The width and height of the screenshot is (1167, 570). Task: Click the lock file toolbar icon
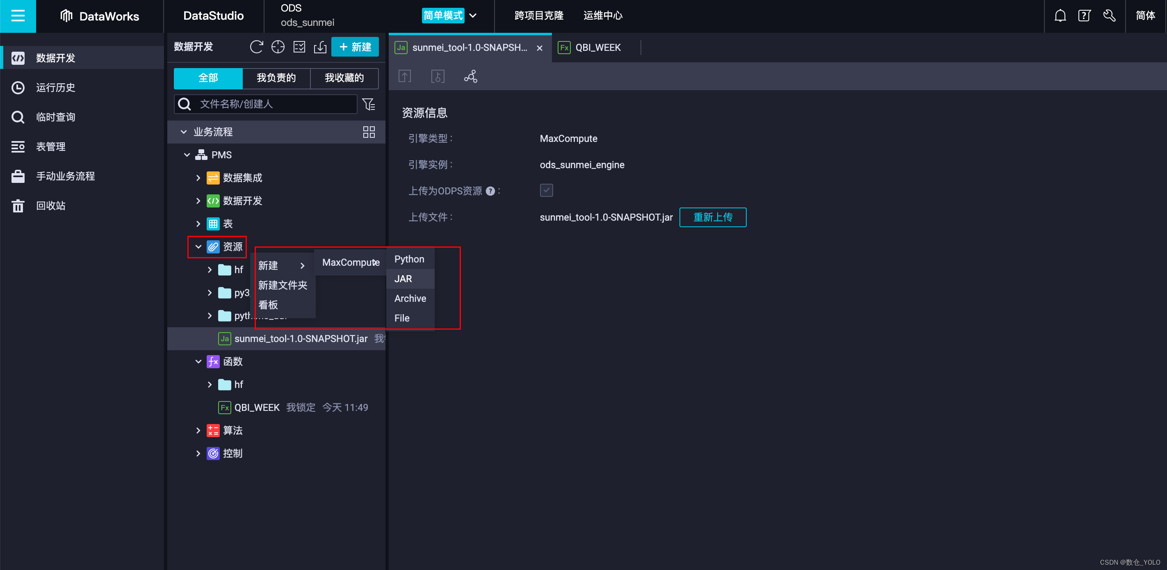(x=438, y=76)
